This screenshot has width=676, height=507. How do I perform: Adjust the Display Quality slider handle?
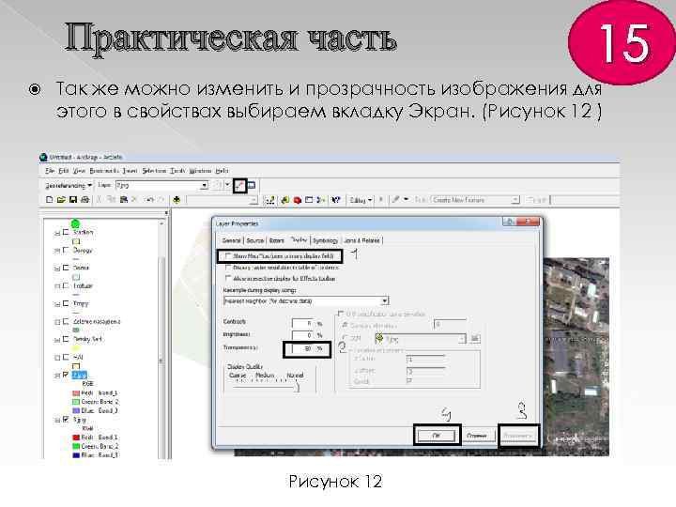pyautogui.click(x=297, y=388)
